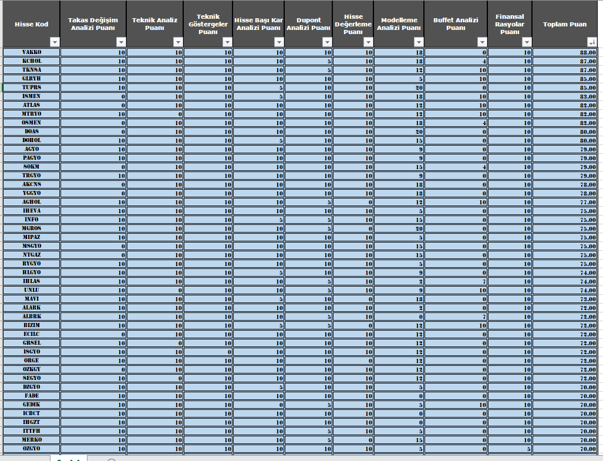
Task: Select the INFO stock code cell
Action: point(32,220)
